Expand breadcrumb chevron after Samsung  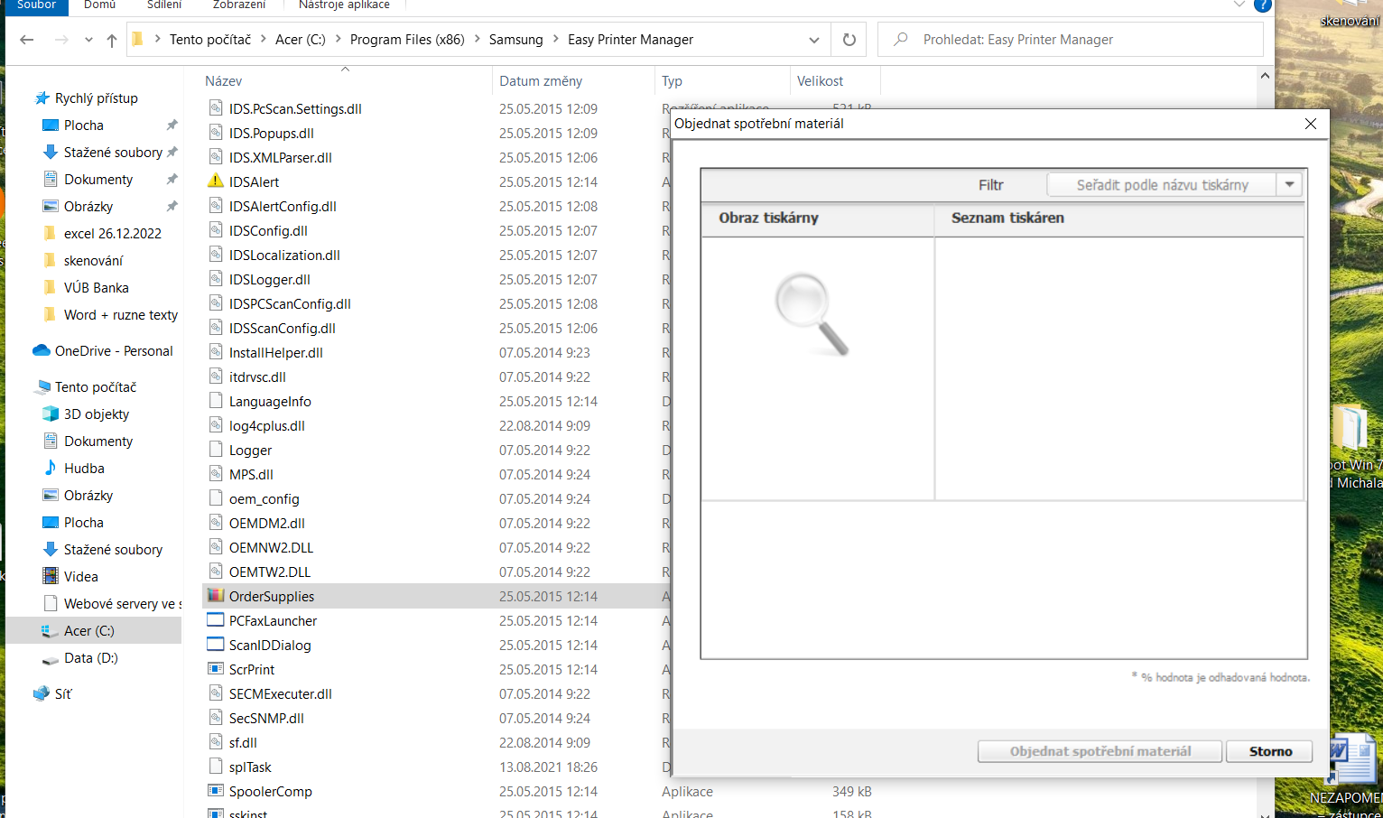tap(557, 39)
